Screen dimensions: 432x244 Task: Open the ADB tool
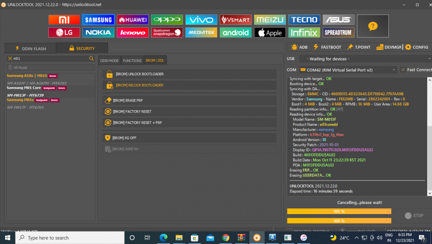tap(299, 47)
